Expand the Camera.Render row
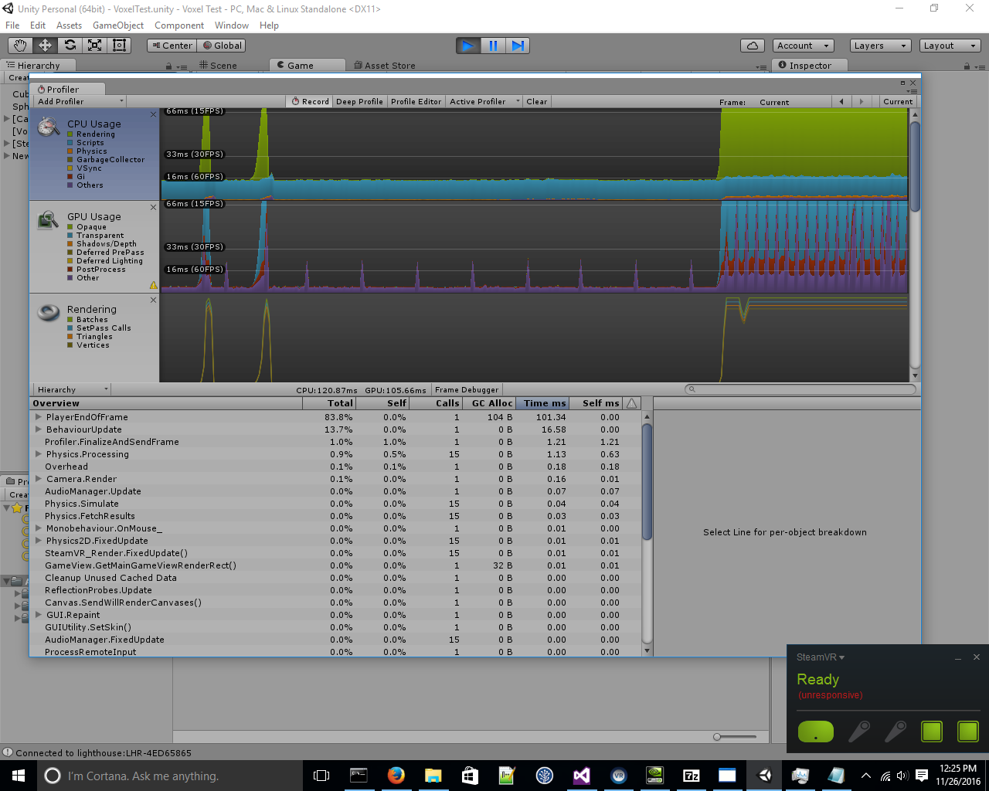Image resolution: width=989 pixels, height=791 pixels. pos(38,479)
